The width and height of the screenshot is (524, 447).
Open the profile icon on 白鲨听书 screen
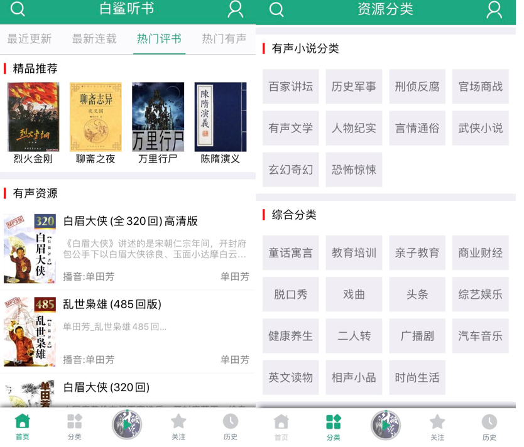tap(235, 9)
